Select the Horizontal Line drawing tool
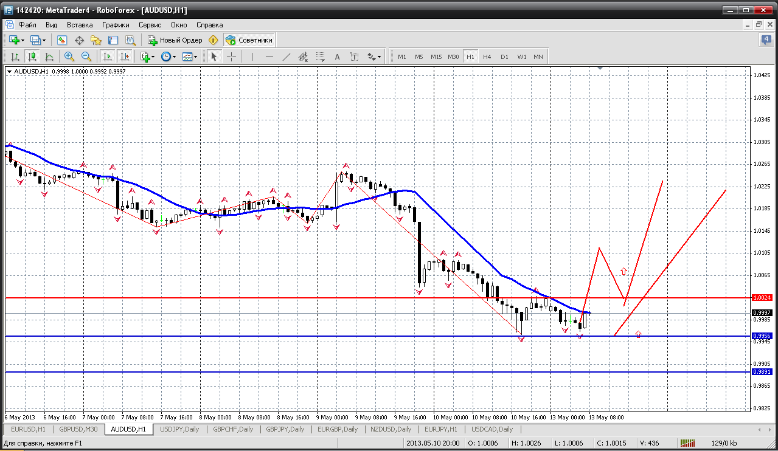 pos(269,57)
